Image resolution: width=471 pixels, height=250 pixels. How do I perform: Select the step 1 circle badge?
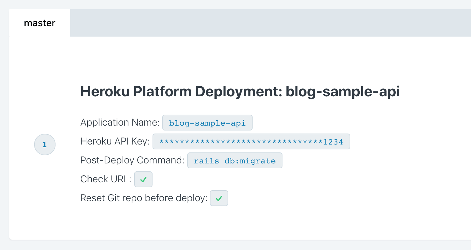pos(45,145)
